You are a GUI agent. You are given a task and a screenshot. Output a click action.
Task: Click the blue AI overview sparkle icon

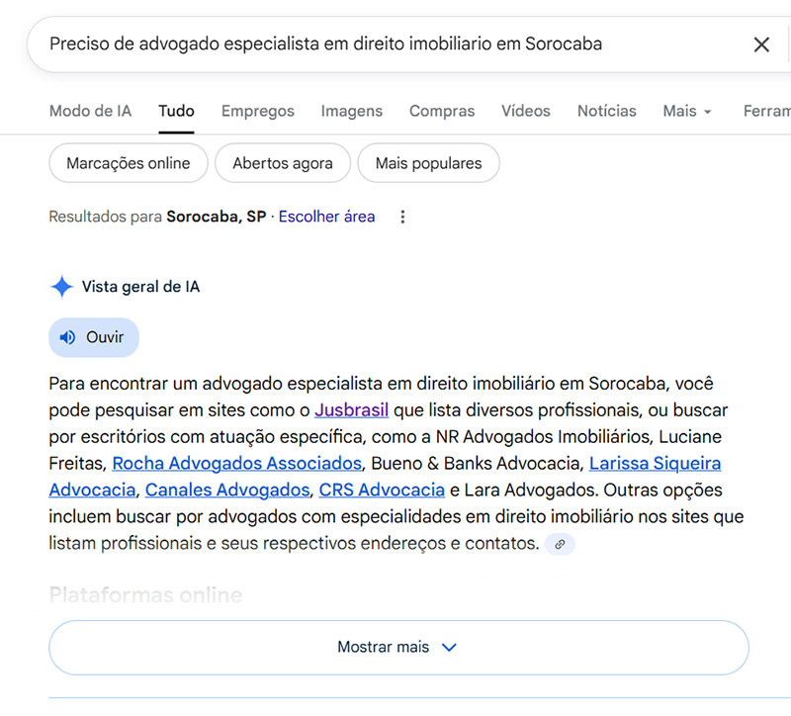pos(61,287)
